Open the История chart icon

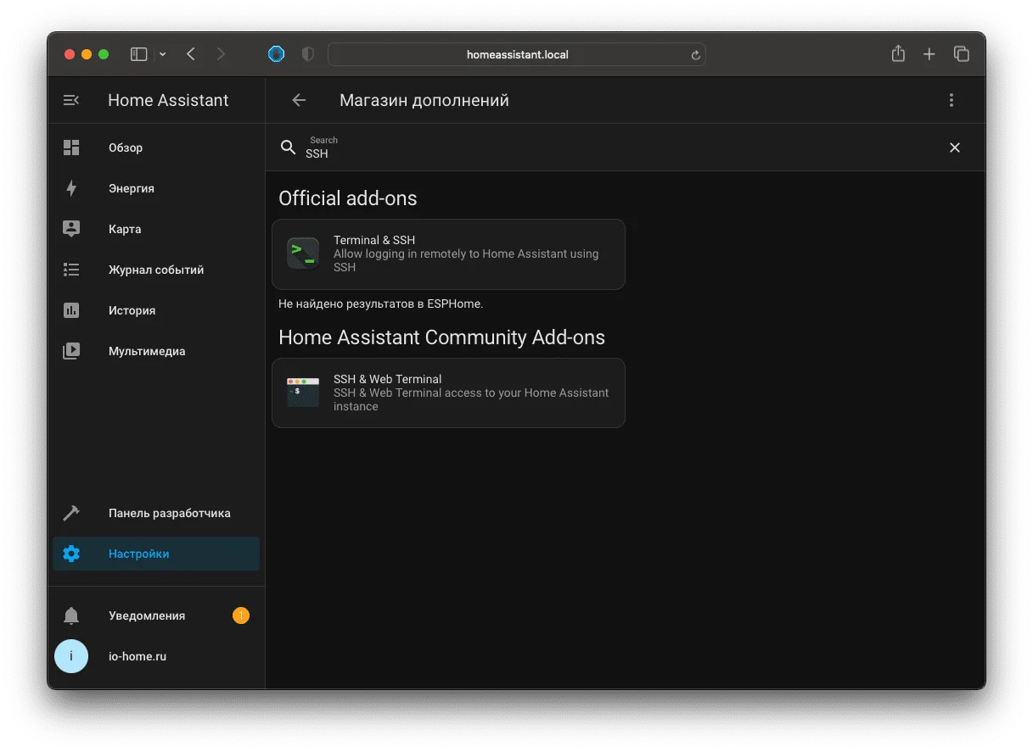[x=71, y=310]
